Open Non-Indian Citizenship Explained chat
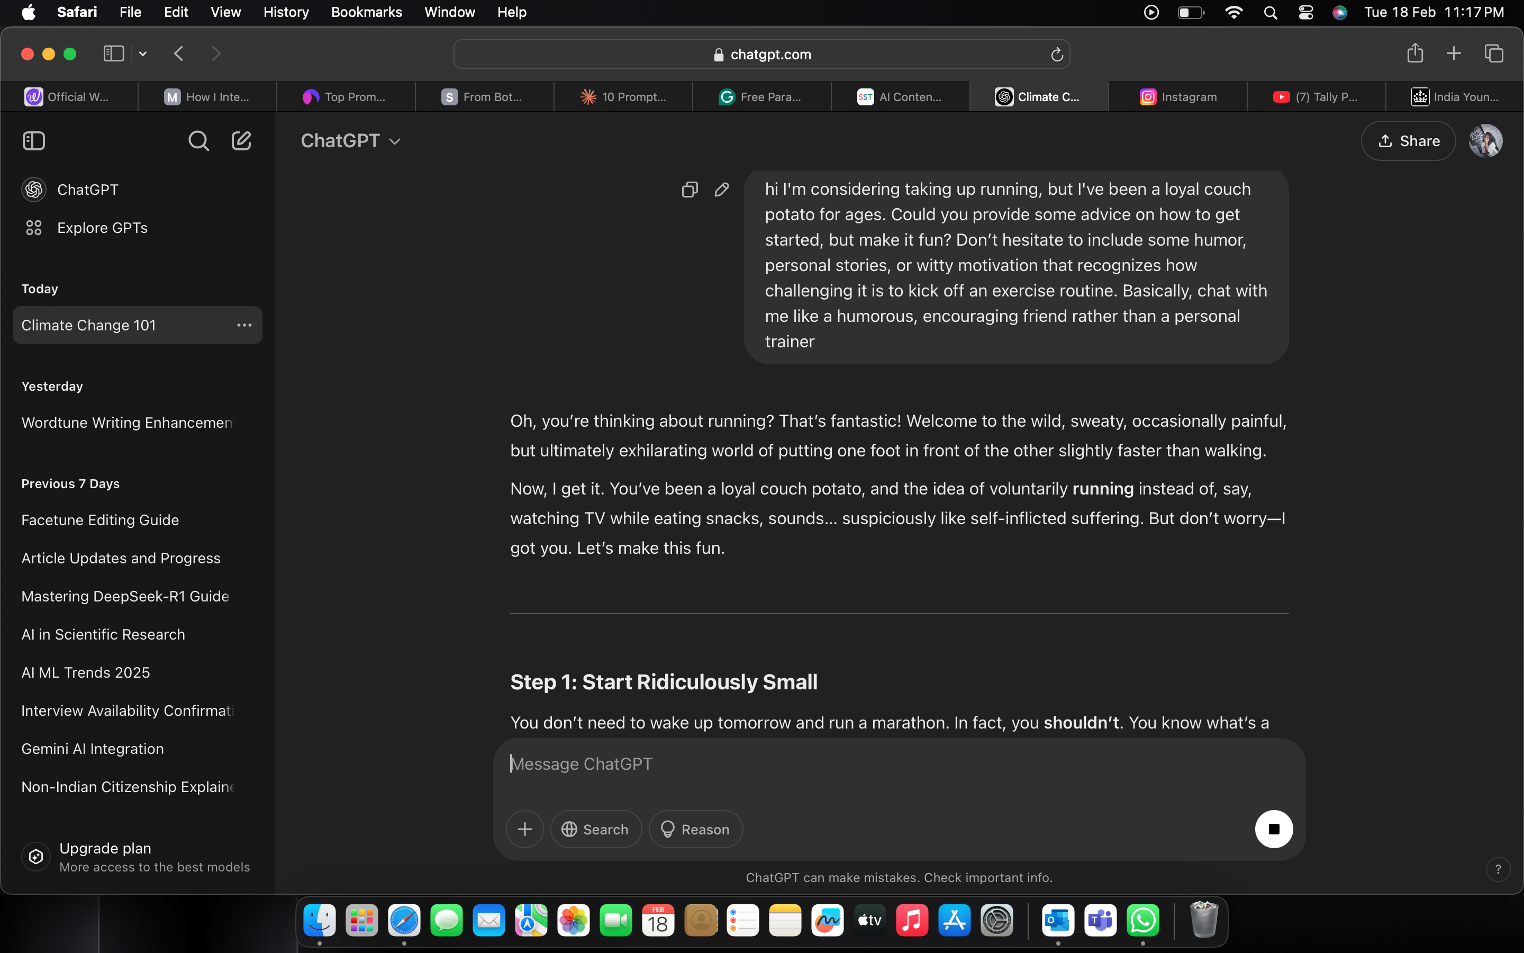 click(x=137, y=787)
